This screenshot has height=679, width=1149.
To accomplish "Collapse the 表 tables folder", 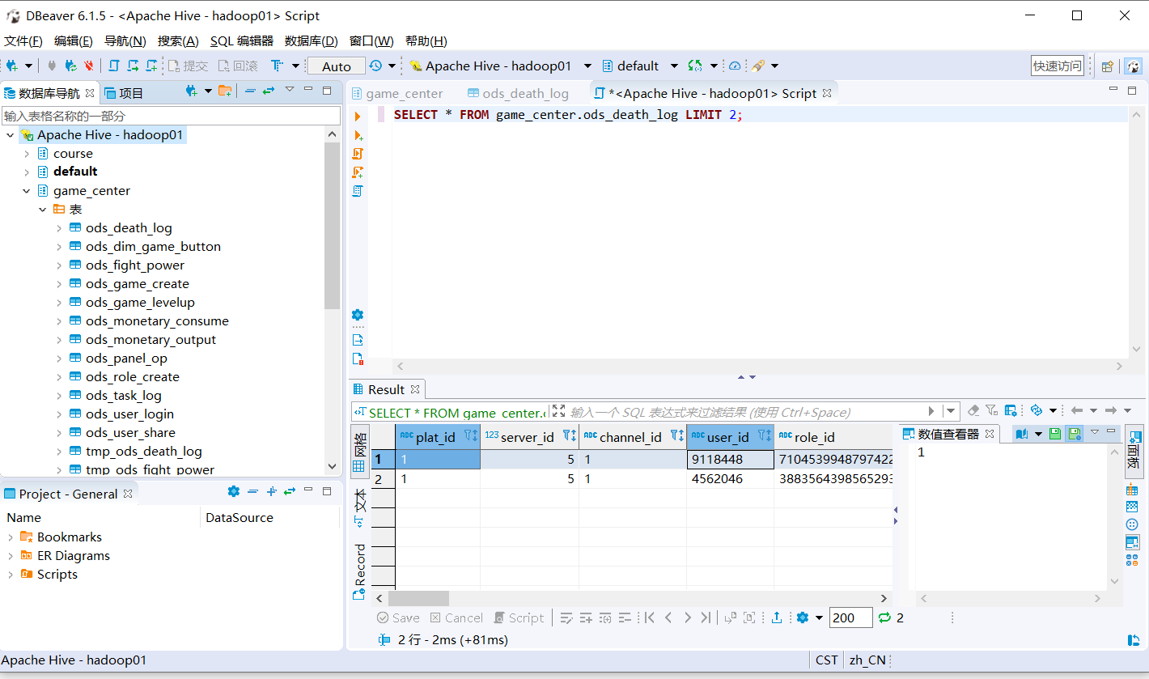I will click(43, 210).
